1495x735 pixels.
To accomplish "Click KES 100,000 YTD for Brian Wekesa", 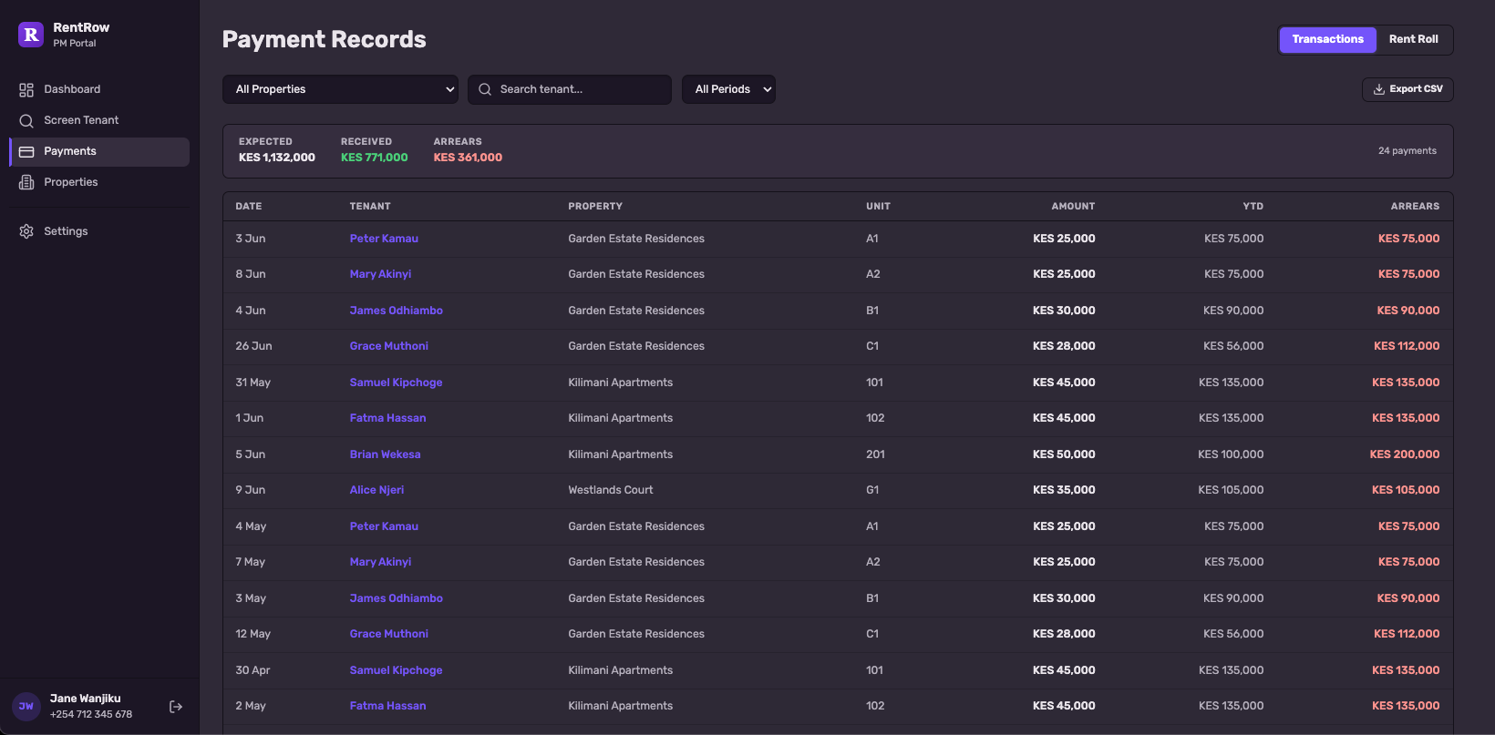I will click(1231, 454).
